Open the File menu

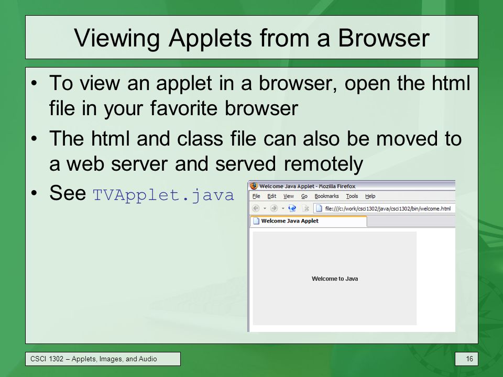click(256, 196)
